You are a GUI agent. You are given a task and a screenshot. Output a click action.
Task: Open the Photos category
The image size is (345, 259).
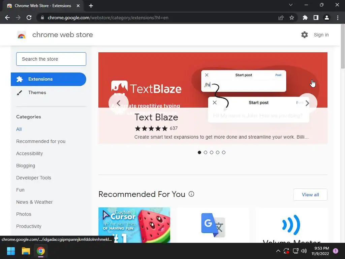24,214
